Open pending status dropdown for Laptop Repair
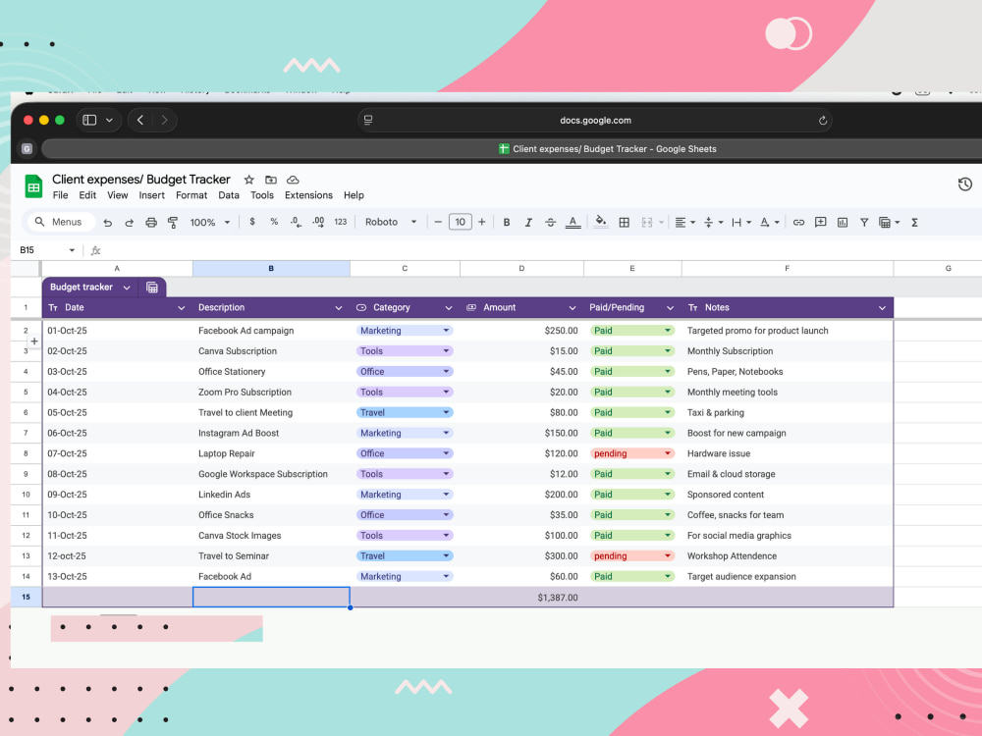This screenshot has width=982, height=736. tap(668, 453)
